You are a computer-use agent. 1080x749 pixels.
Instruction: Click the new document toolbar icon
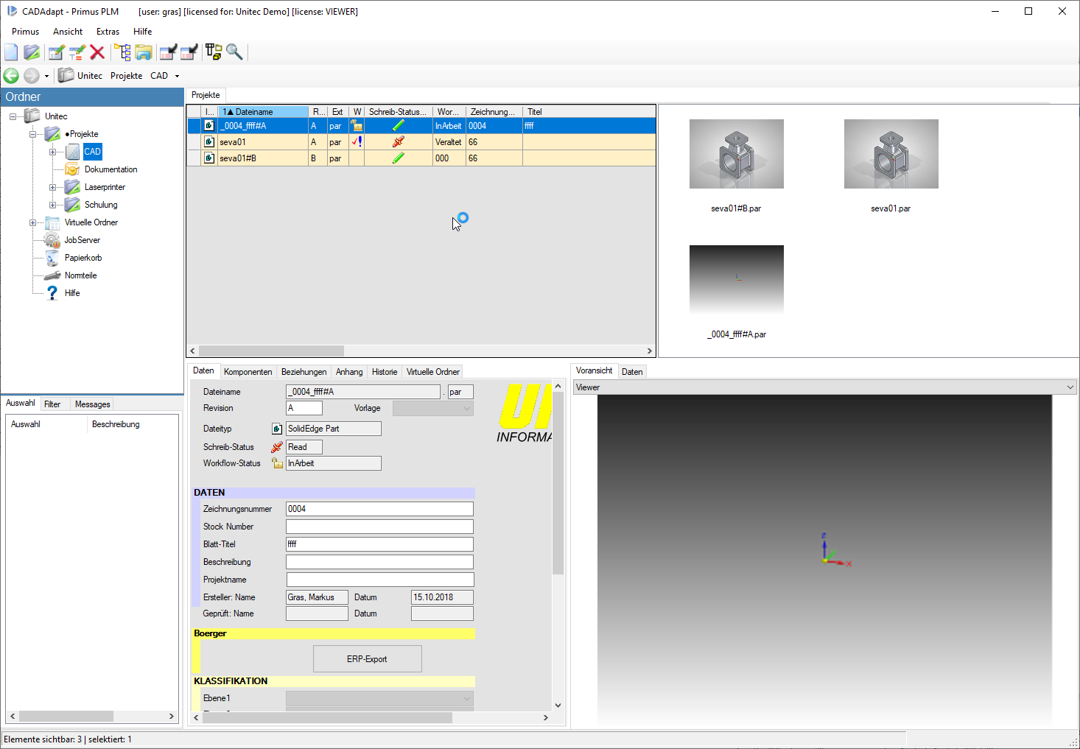(11, 52)
